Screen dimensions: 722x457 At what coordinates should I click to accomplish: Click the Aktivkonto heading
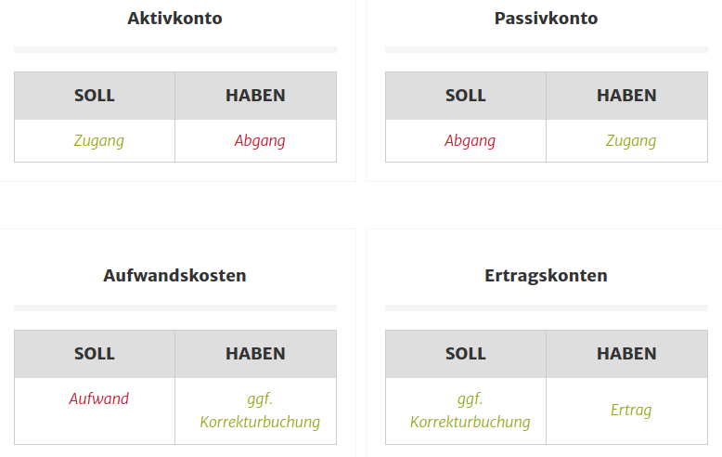(x=175, y=18)
